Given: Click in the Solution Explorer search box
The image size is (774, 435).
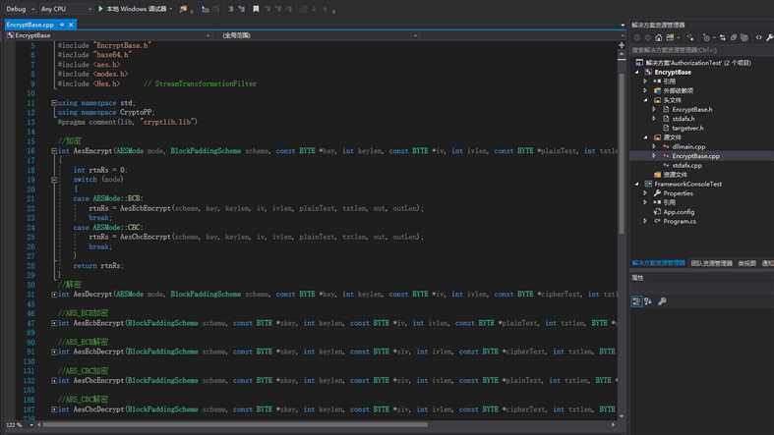Looking at the screenshot, I should 701,50.
